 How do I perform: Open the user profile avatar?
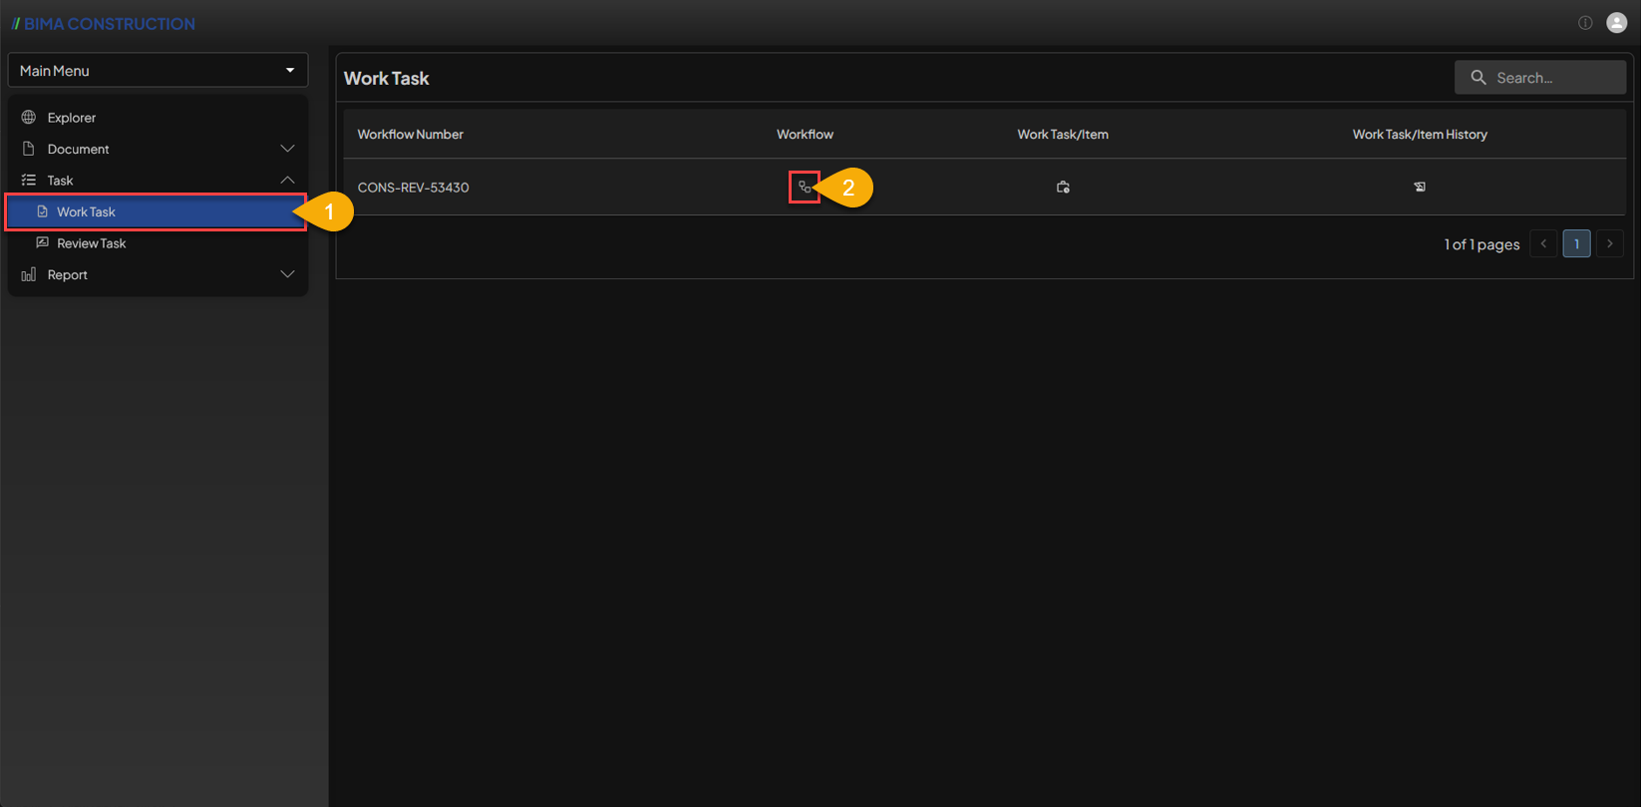(x=1617, y=23)
